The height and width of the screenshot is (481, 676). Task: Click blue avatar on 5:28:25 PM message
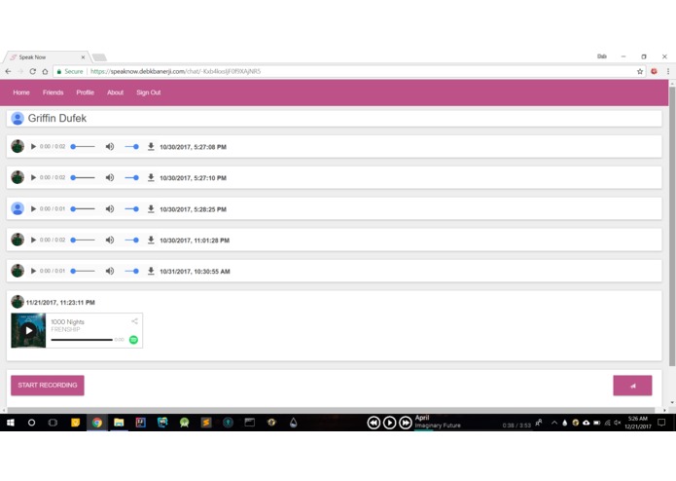pos(18,208)
